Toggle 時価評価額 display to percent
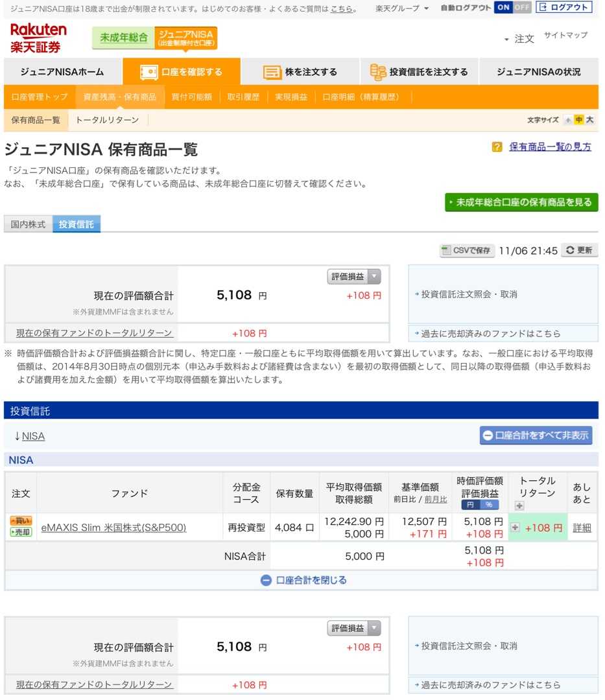The image size is (605, 700). 489,505
